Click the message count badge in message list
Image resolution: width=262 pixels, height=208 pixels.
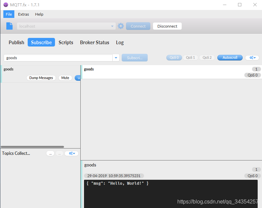256,69
